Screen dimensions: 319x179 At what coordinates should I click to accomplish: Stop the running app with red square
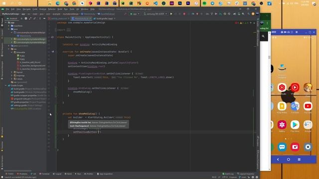coord(184,14)
